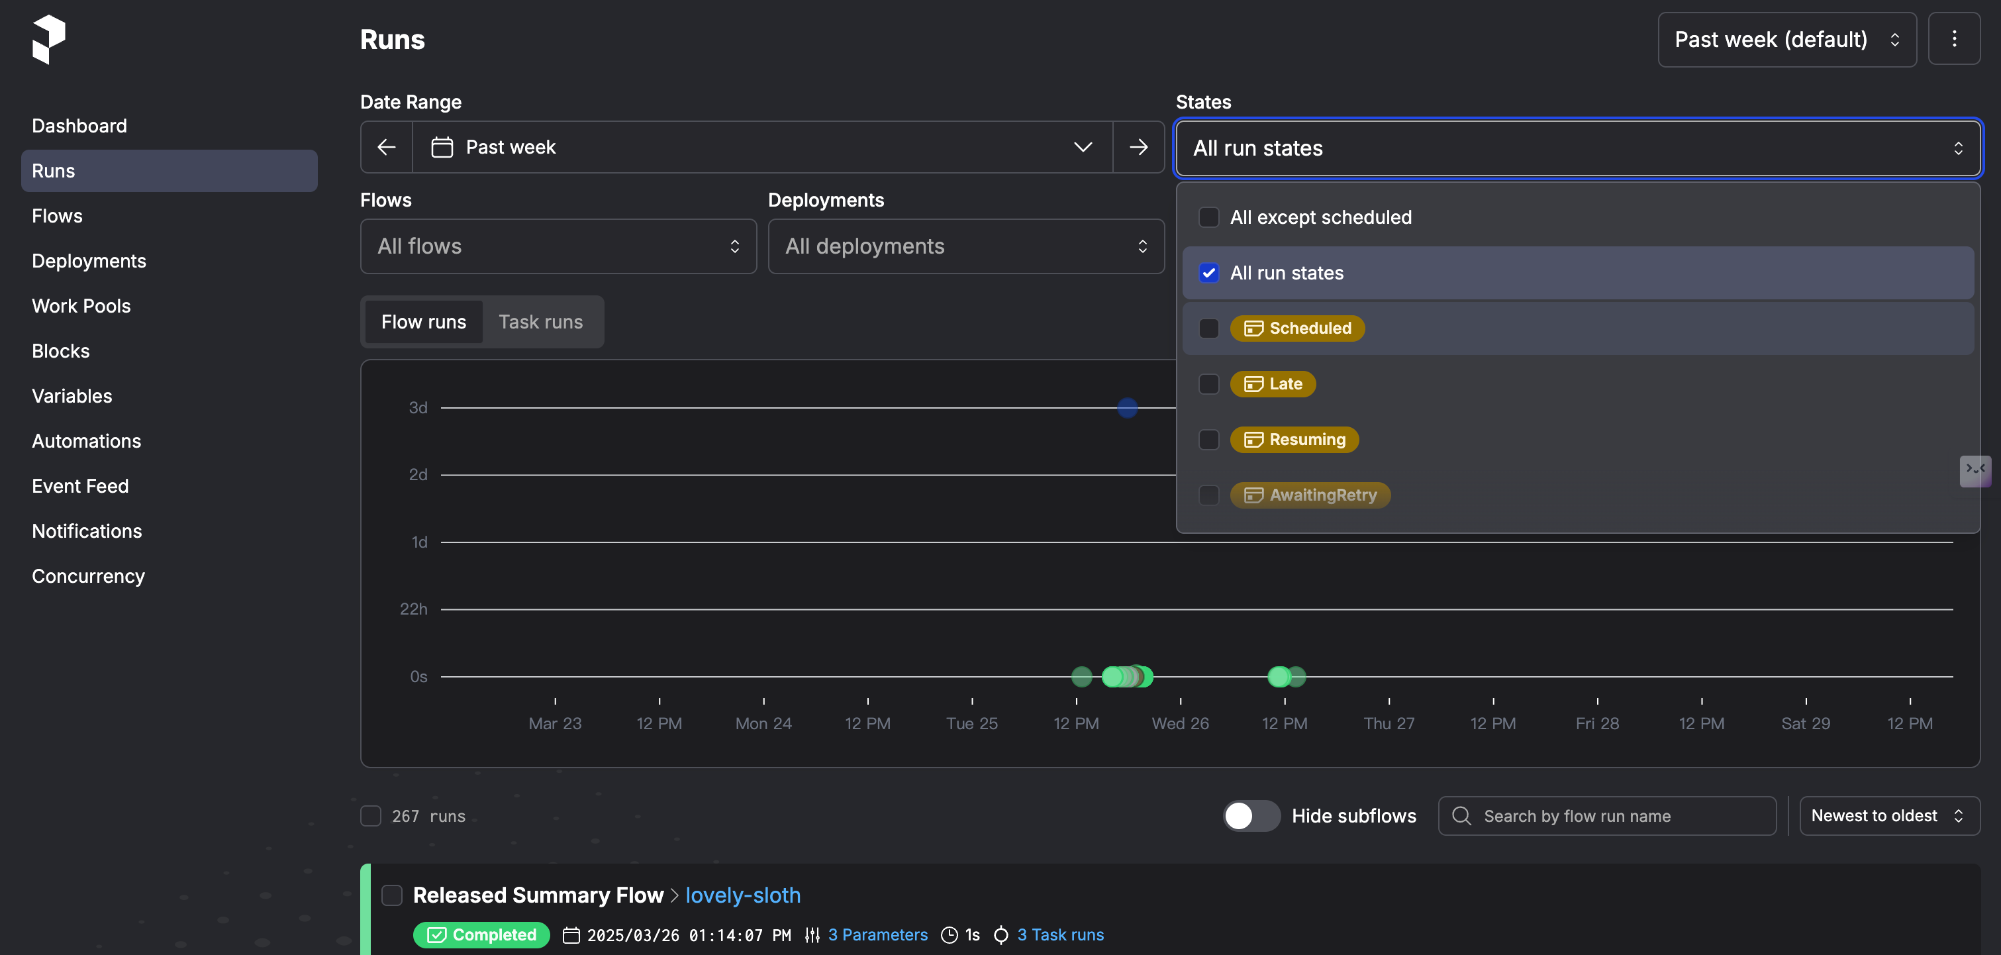This screenshot has height=955, width=2001.
Task: Open the Newest to oldest sort dropdown
Action: click(x=1888, y=816)
